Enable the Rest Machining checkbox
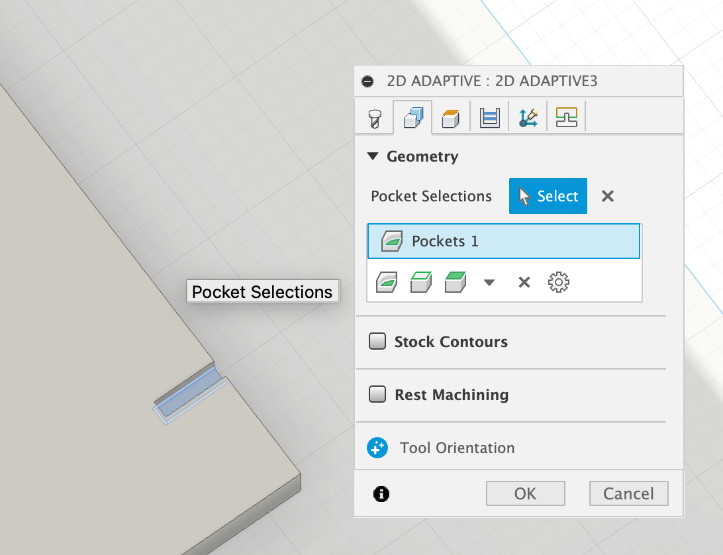723x555 pixels. coord(377,394)
